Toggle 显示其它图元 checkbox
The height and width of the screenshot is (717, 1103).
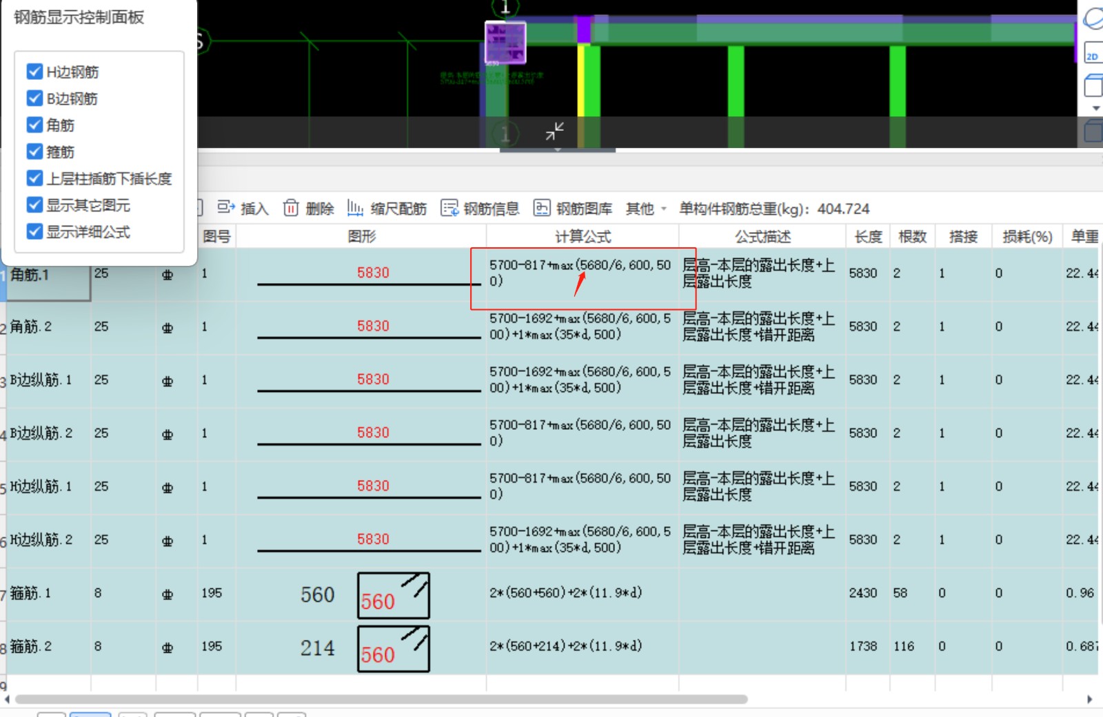coord(34,205)
